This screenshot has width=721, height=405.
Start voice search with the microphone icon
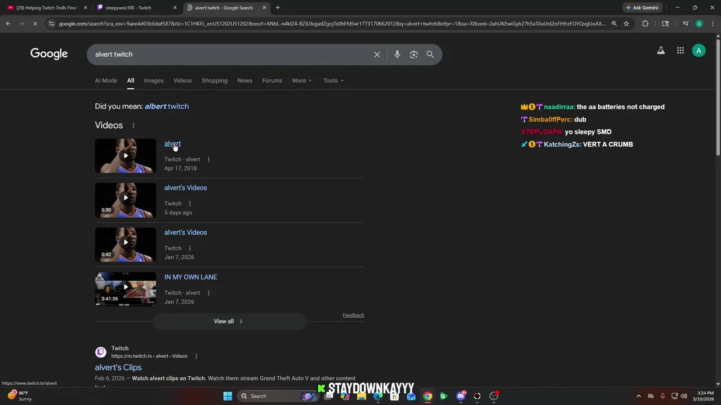pyautogui.click(x=397, y=55)
